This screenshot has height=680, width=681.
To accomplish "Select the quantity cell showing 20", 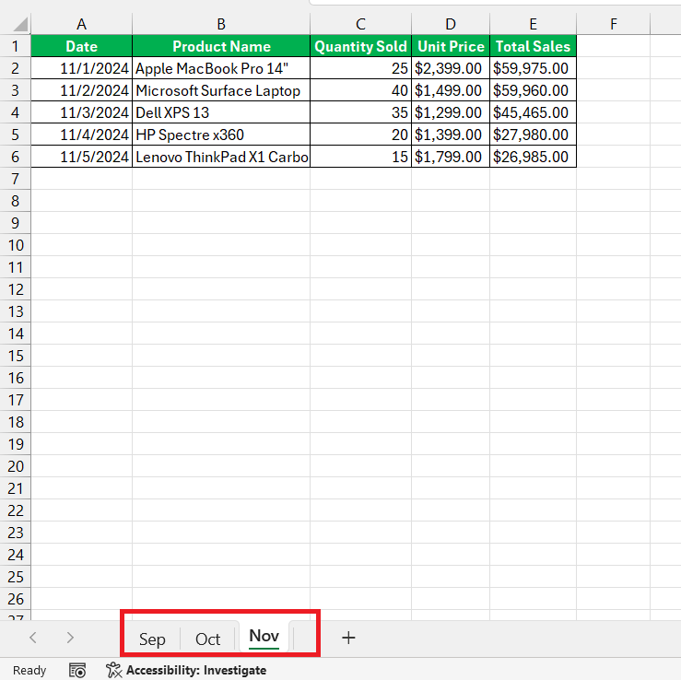I will click(361, 135).
